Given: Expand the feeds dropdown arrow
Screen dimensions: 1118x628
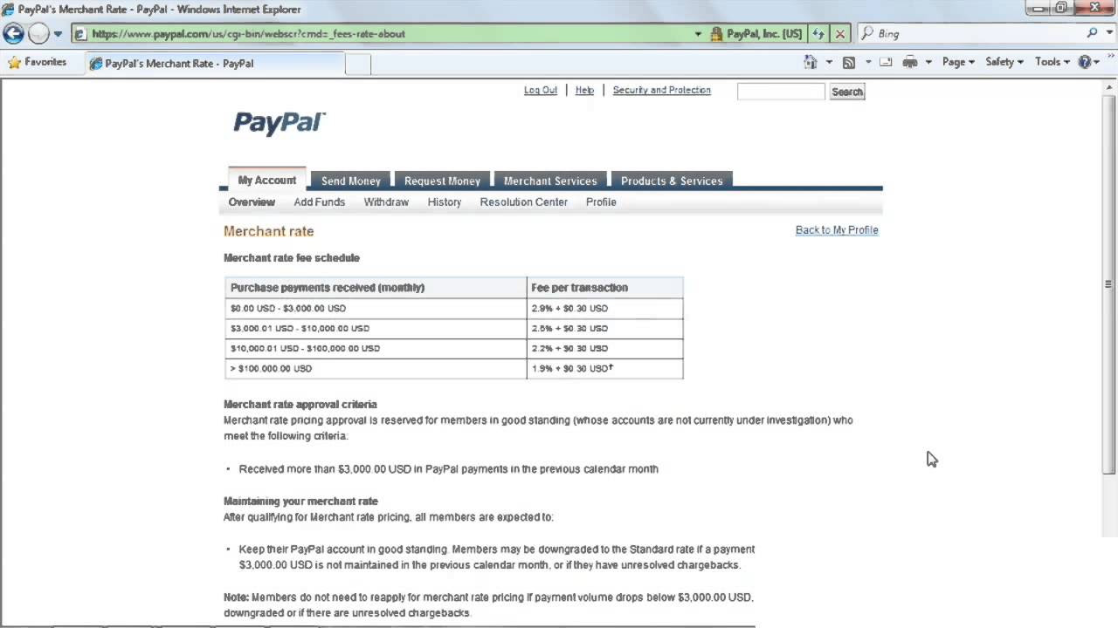Looking at the screenshot, I should pyautogui.click(x=868, y=62).
